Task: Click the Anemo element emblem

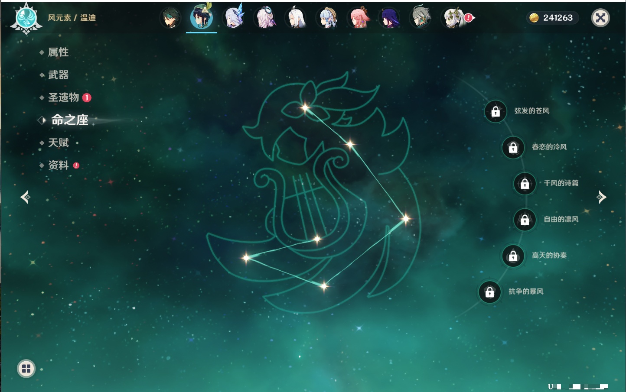Action: pyautogui.click(x=26, y=18)
